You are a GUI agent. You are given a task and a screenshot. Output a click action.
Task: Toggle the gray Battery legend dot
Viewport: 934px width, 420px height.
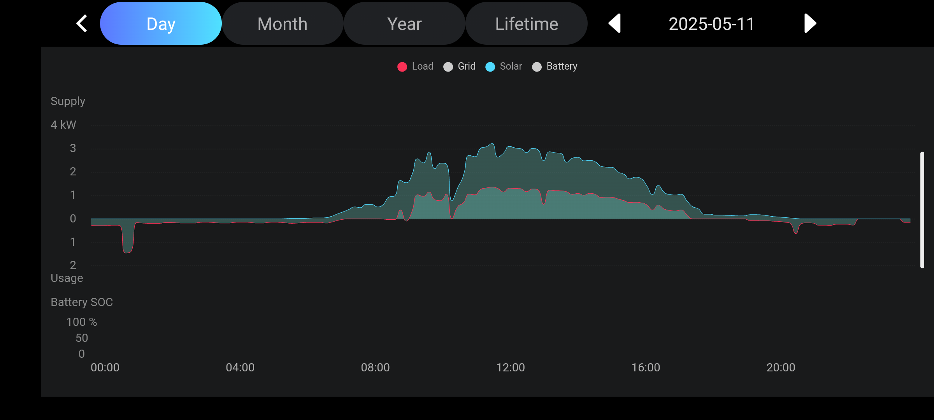537,67
